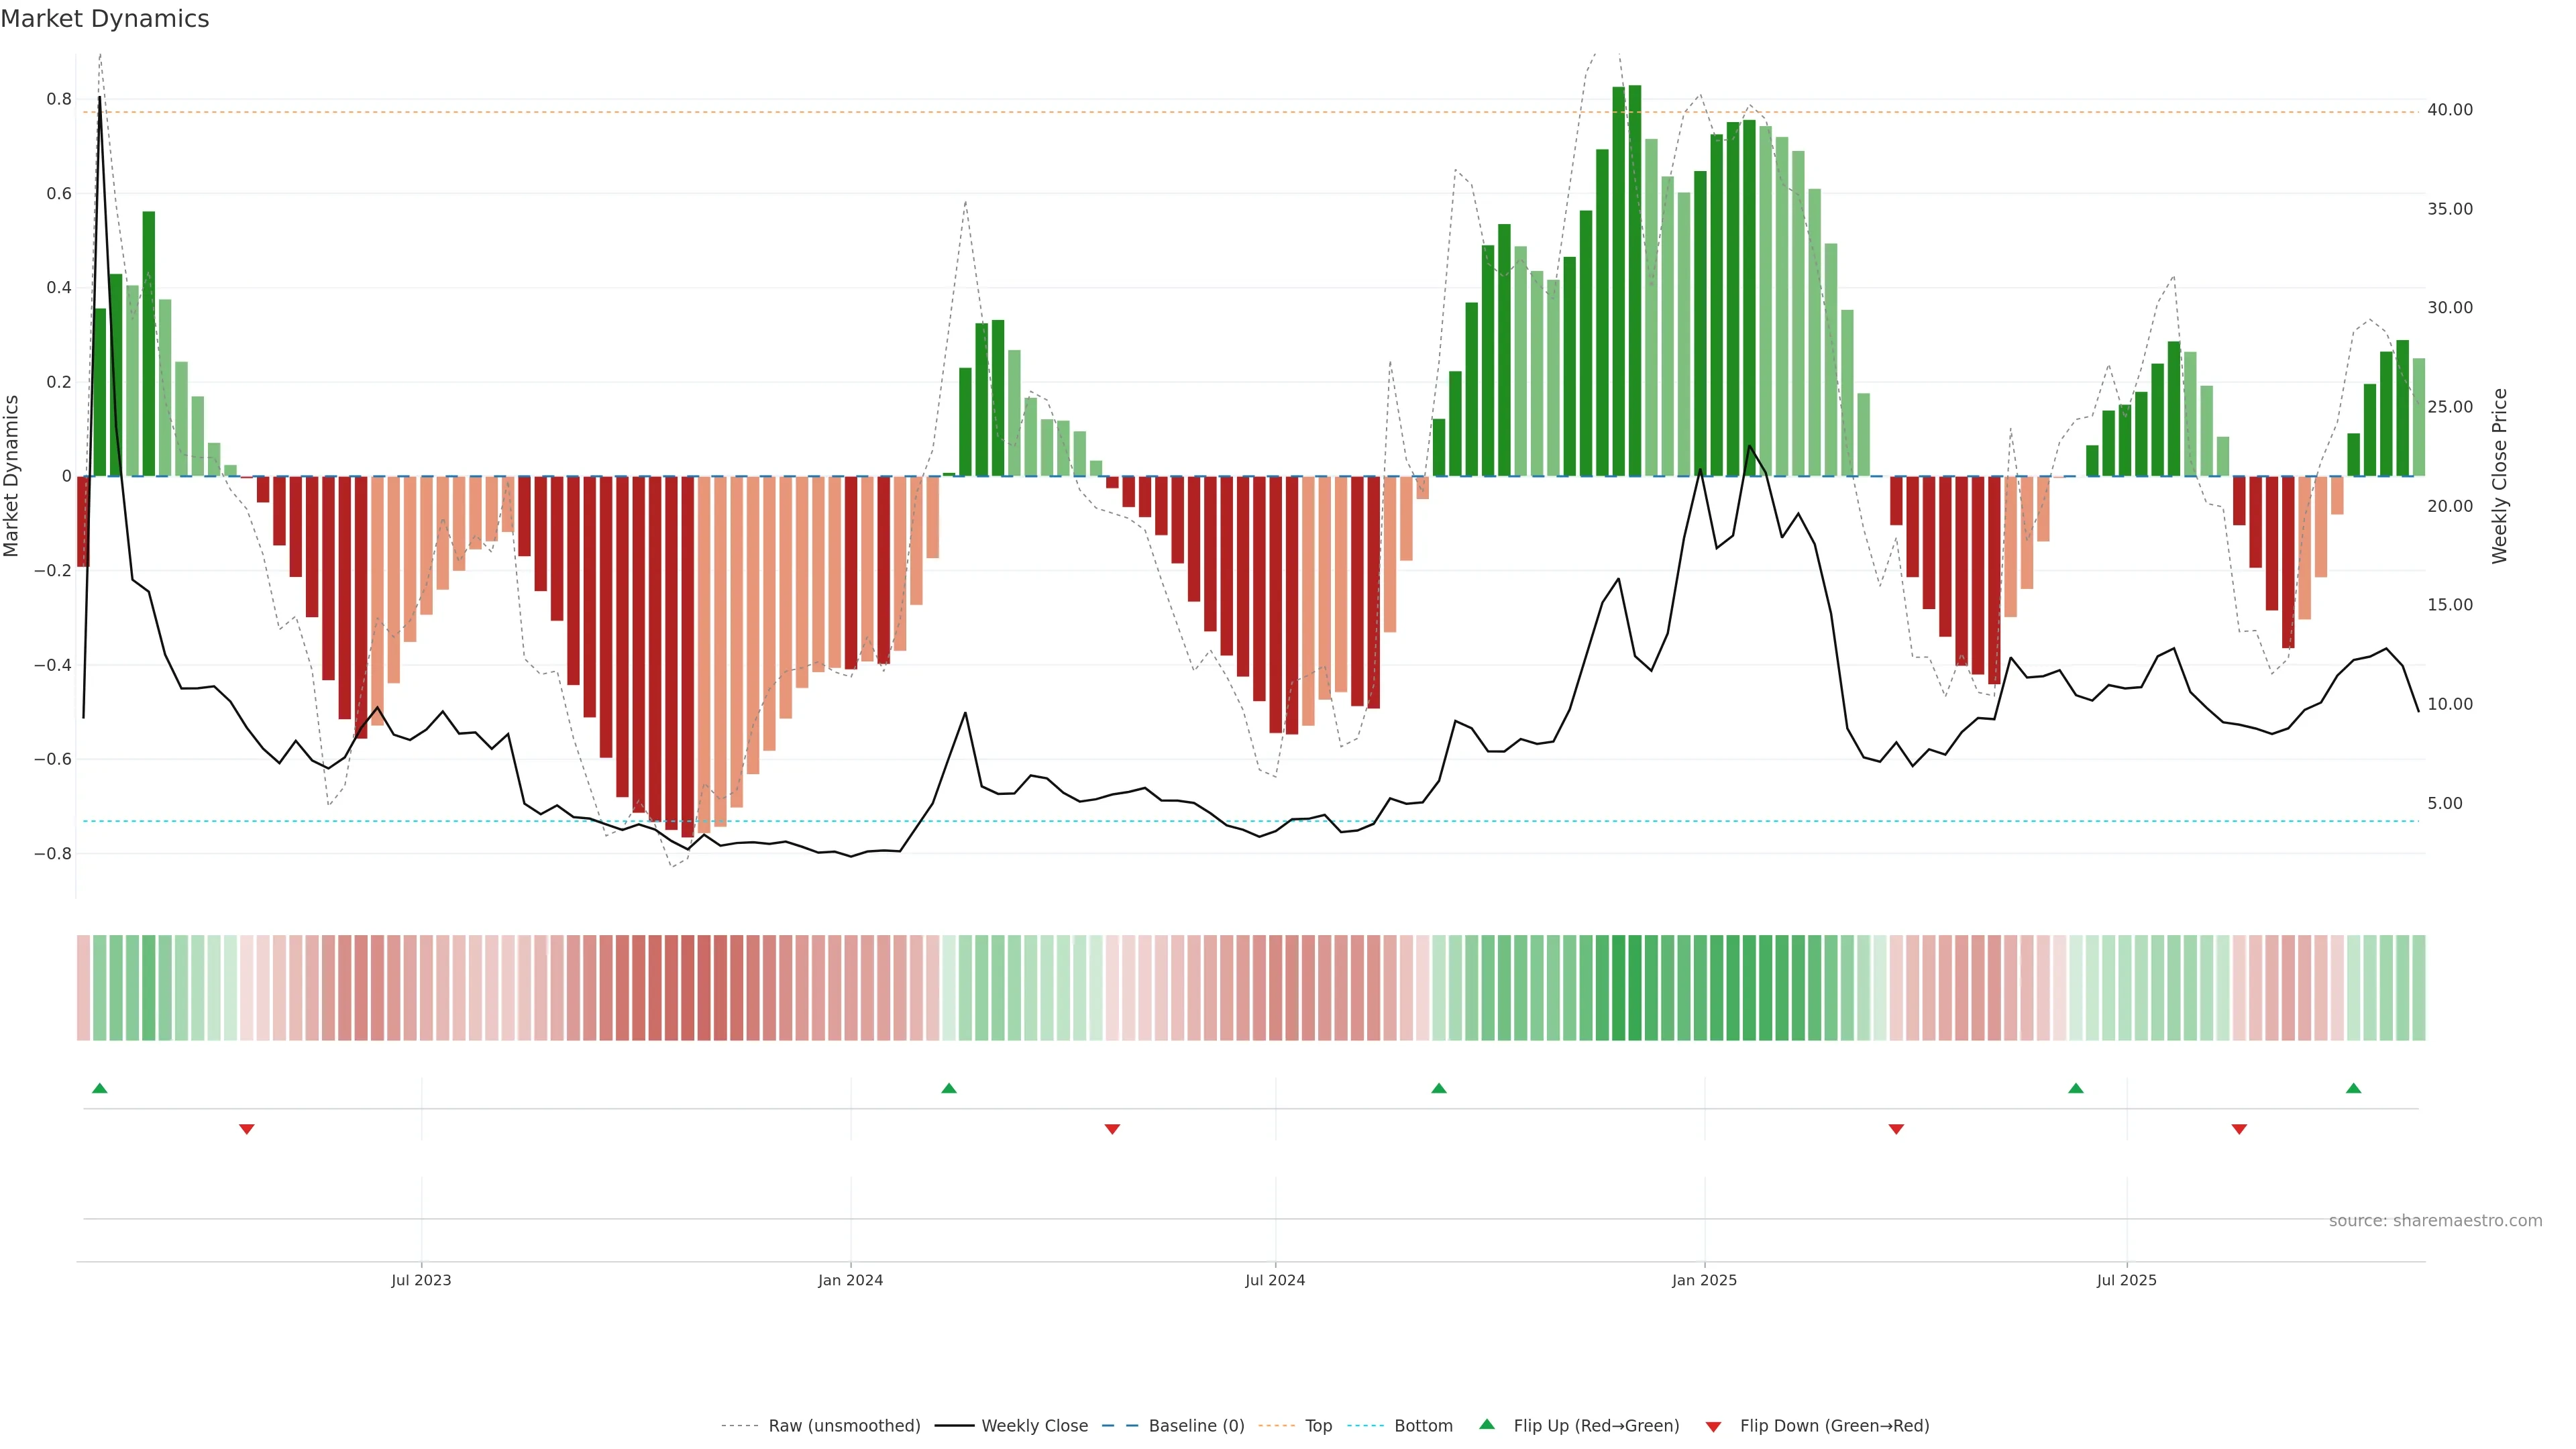This screenshot has width=2576, height=1449.
Task: Click the Jan 2025 axis label
Action: click(1704, 1280)
